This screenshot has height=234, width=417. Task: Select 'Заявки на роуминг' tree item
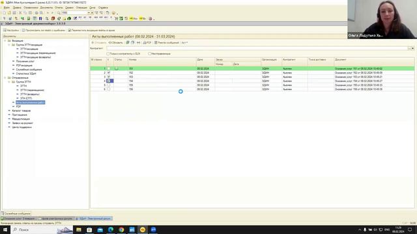pyautogui.click(x=22, y=123)
